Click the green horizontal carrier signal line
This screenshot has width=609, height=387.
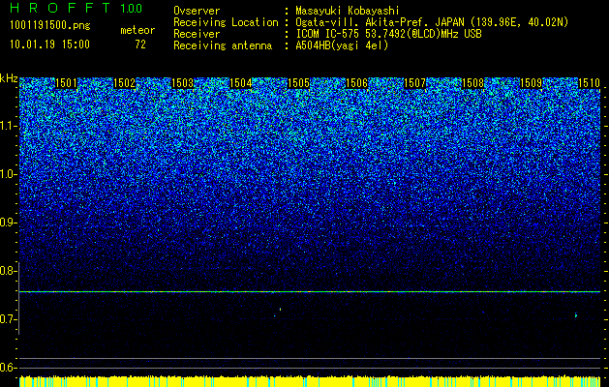[x=310, y=291]
